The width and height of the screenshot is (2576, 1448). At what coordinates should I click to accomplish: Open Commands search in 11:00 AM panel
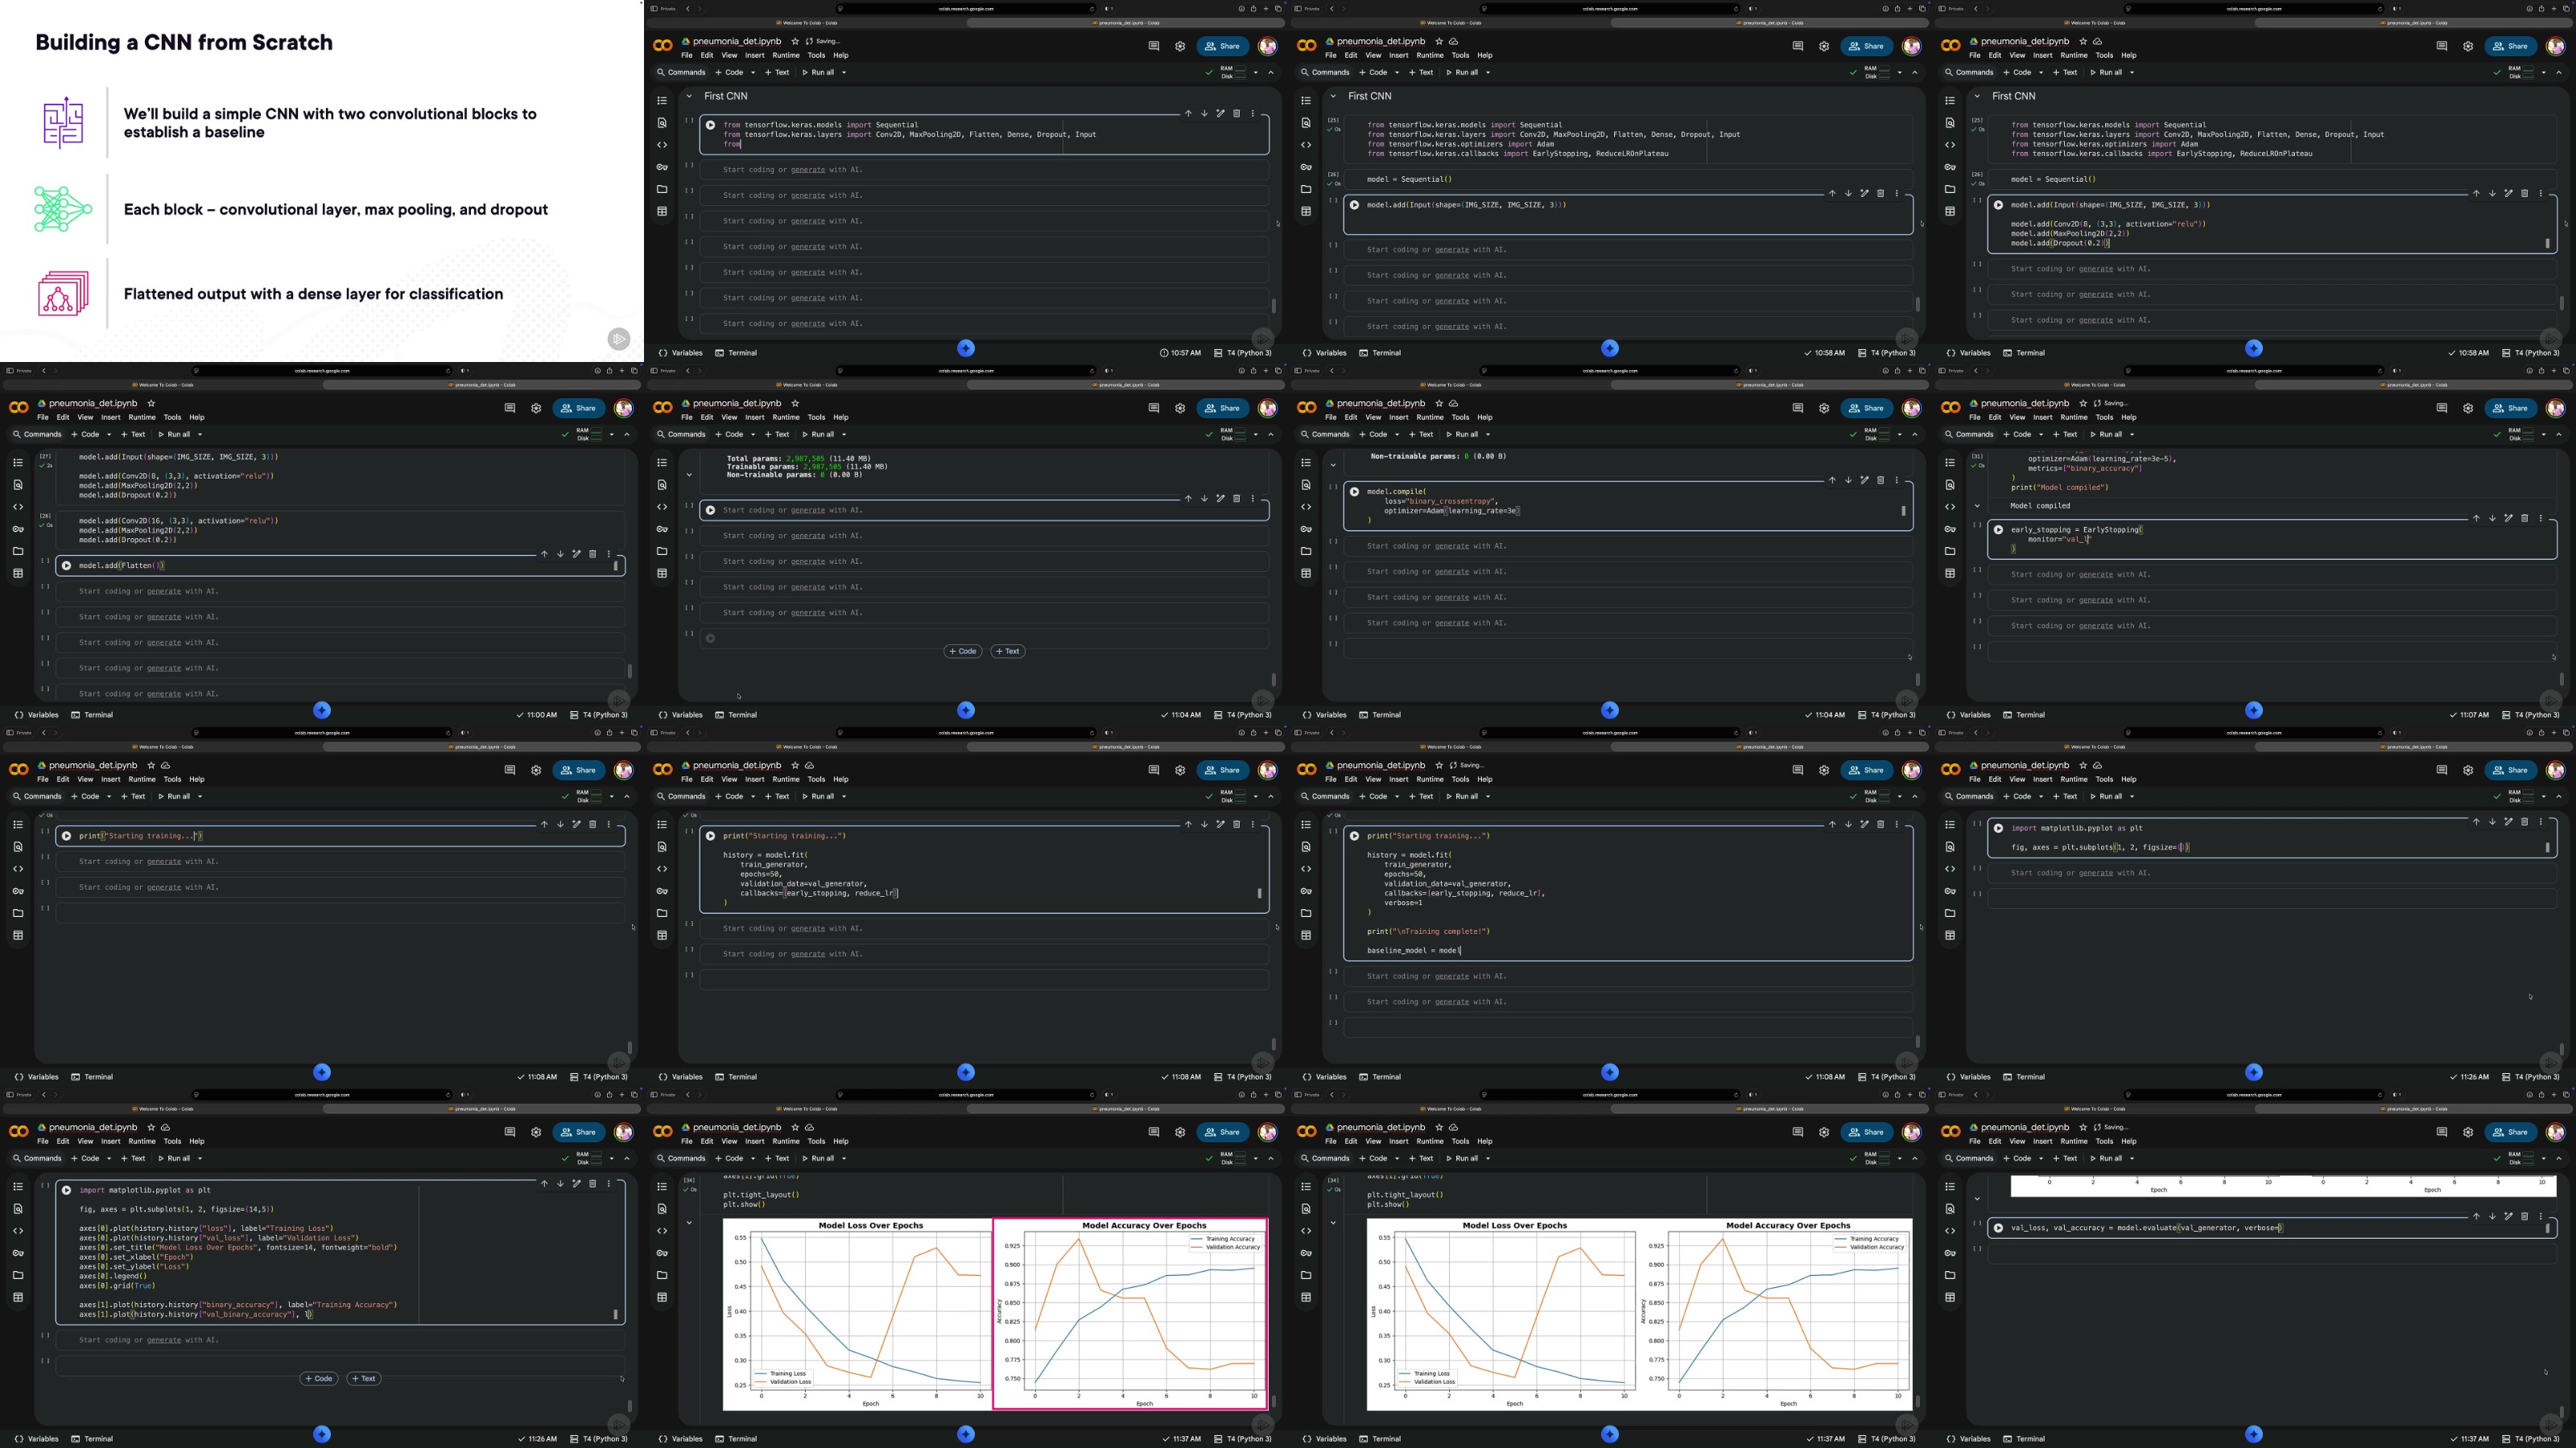pyautogui.click(x=37, y=434)
